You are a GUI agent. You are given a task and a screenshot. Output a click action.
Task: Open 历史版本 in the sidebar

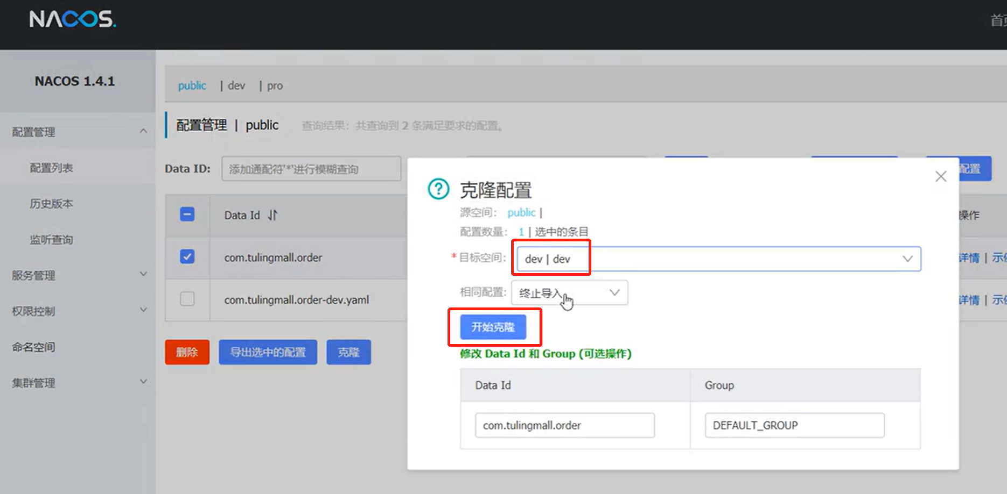click(x=51, y=204)
